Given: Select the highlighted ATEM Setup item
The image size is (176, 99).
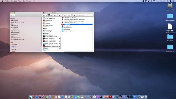Looking at the screenshot, I should click(77, 24).
